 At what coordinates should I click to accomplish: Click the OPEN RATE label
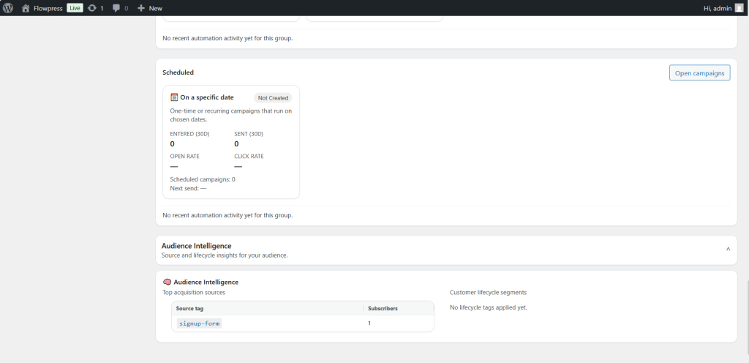click(x=184, y=156)
